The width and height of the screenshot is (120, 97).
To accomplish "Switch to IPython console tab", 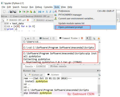I will coord(58,66).
